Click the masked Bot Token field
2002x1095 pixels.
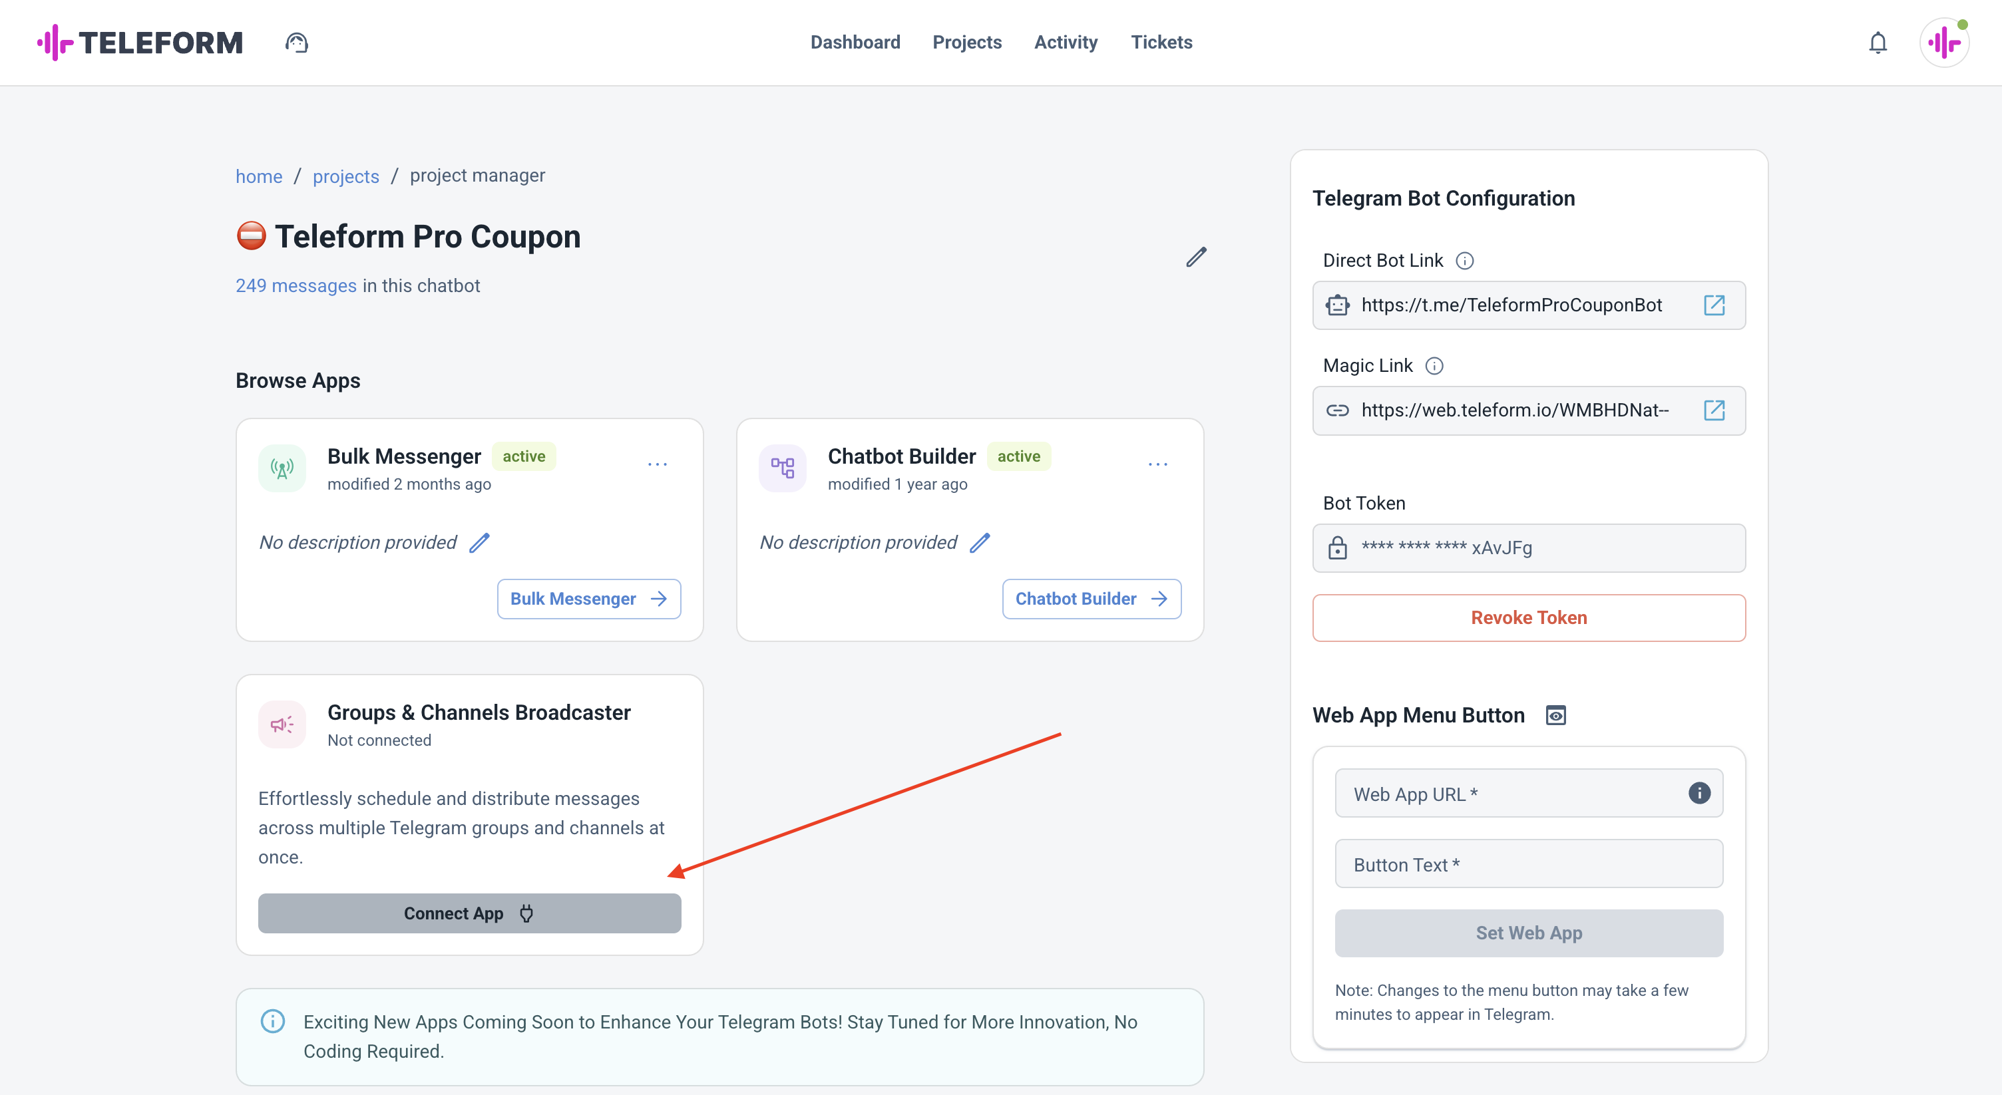[x=1529, y=548]
